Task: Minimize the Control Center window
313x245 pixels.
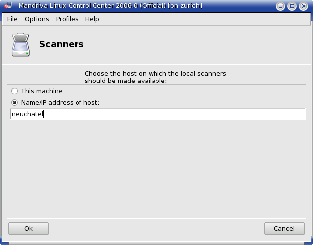Action: tap(280, 6)
